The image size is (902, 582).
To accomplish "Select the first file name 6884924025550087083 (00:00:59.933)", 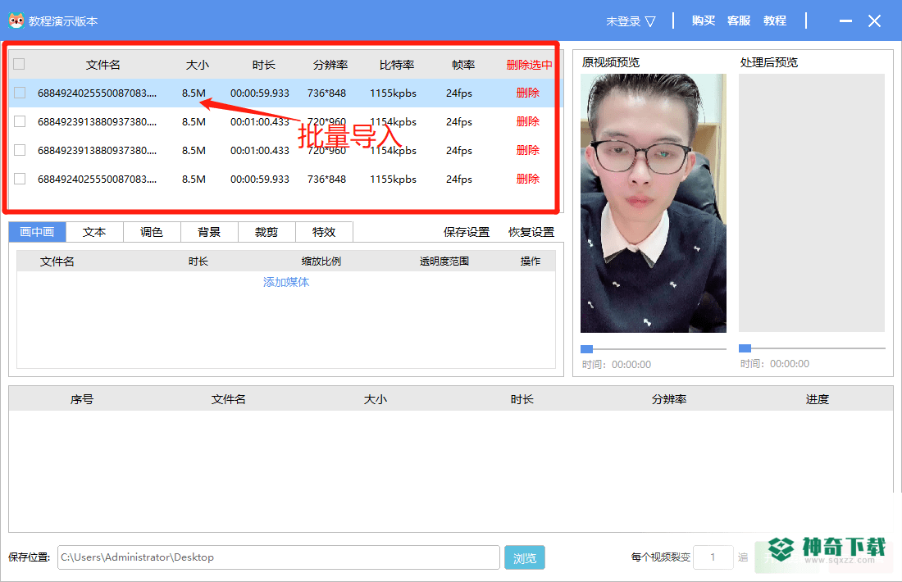I will pos(98,93).
